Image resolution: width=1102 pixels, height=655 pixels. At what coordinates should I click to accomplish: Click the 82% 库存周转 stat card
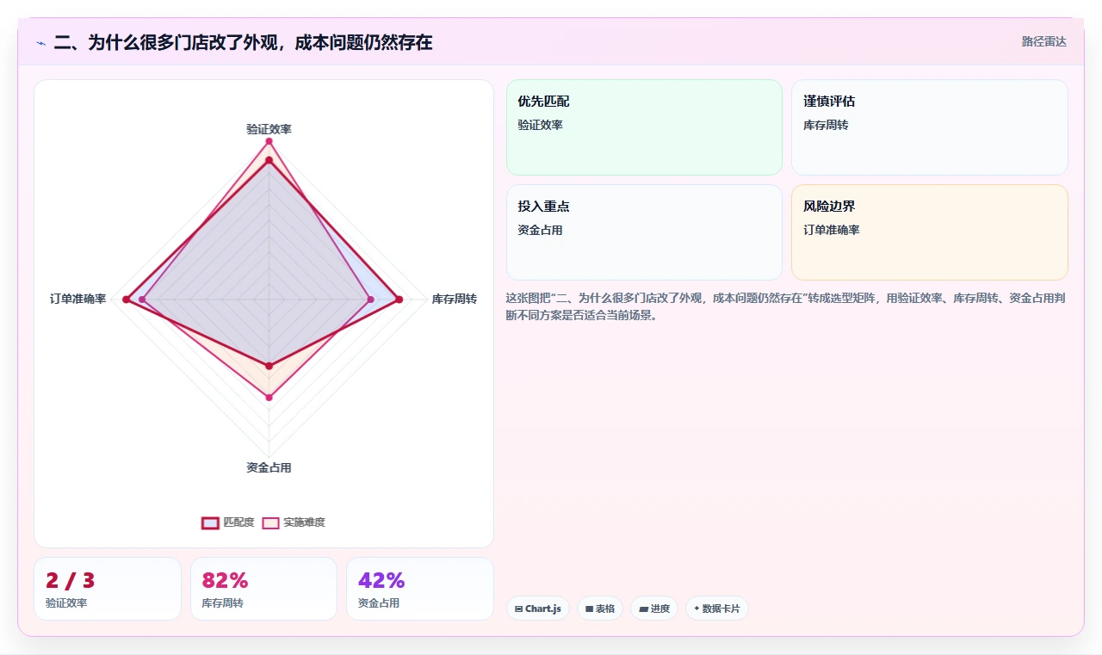click(x=263, y=589)
